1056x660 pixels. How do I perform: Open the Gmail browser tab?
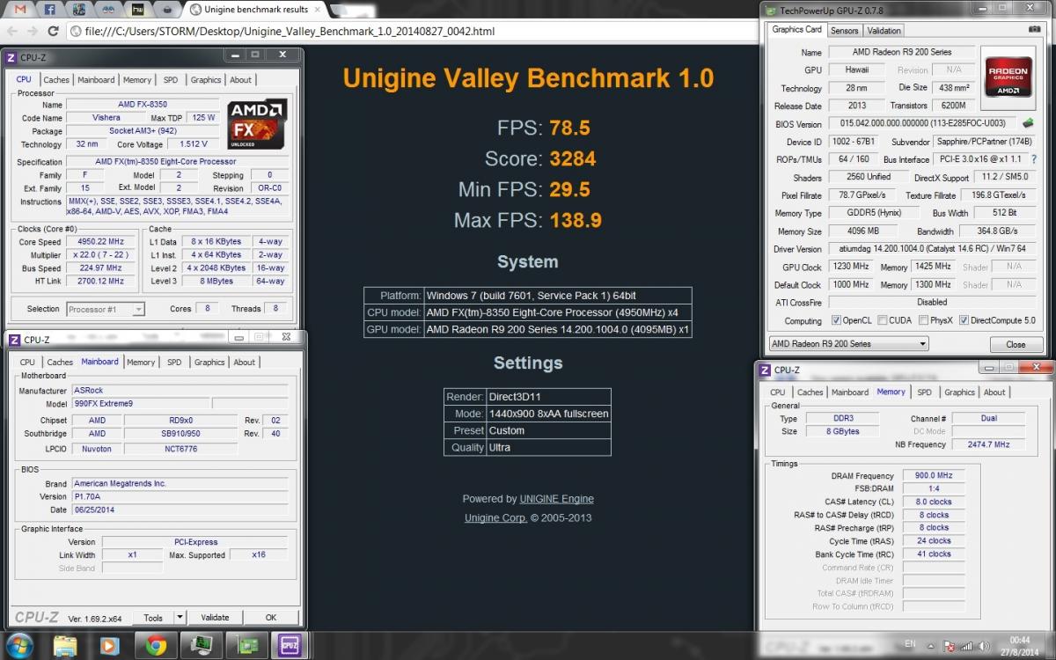pos(20,10)
